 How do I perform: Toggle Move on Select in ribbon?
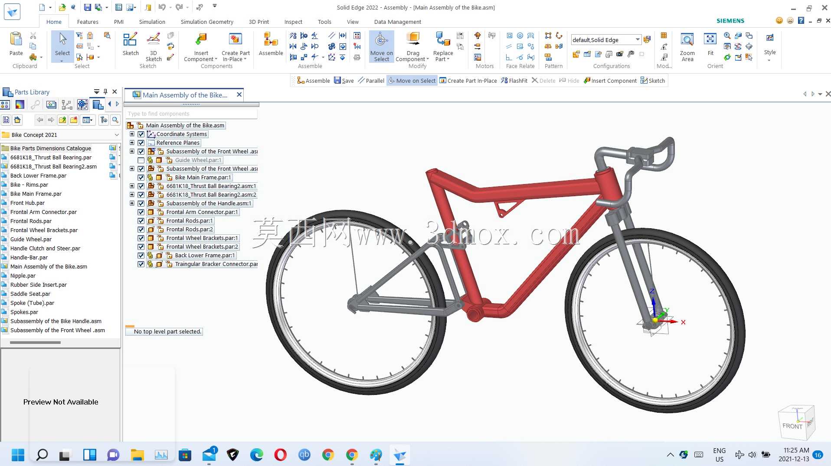[382, 46]
